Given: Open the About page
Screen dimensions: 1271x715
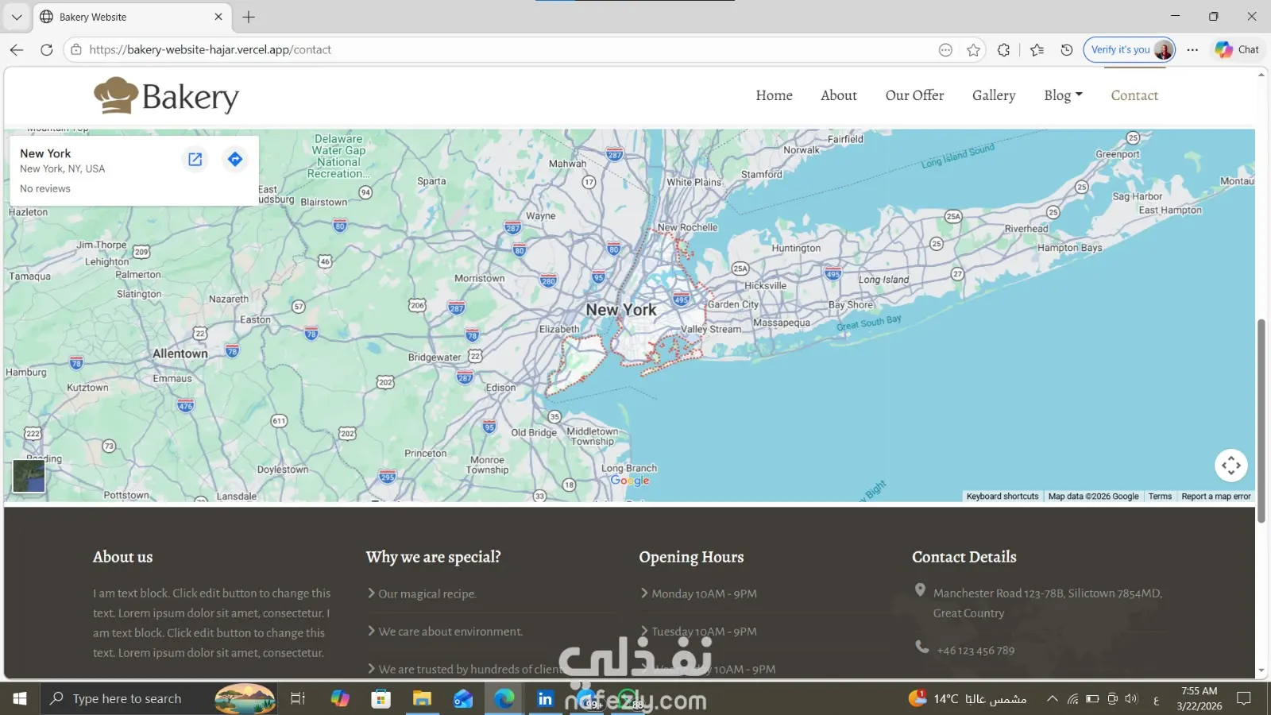Looking at the screenshot, I should point(839,95).
